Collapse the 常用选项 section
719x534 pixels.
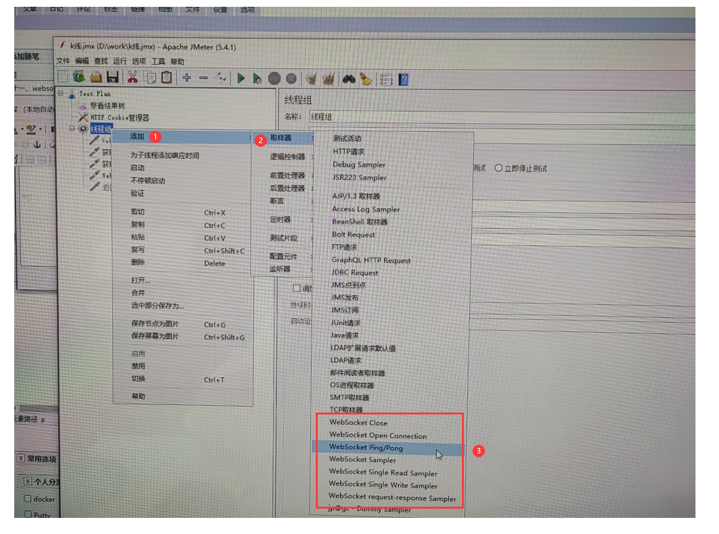(x=20, y=458)
